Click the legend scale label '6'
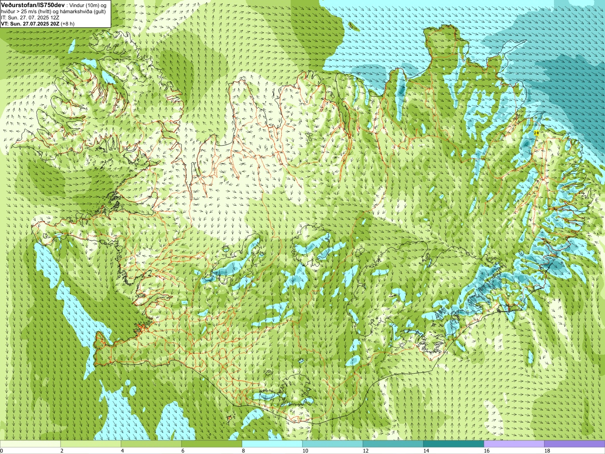This screenshot has width=605, height=454. pyautogui.click(x=183, y=451)
